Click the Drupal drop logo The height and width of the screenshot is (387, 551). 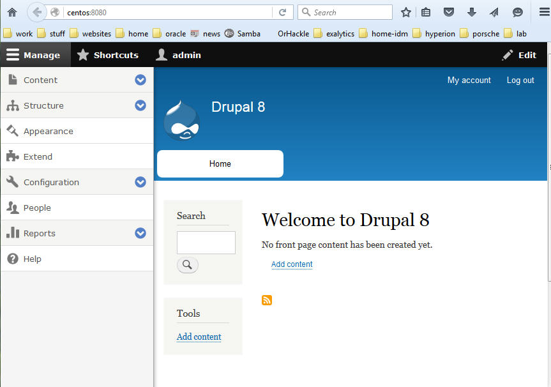pos(182,121)
